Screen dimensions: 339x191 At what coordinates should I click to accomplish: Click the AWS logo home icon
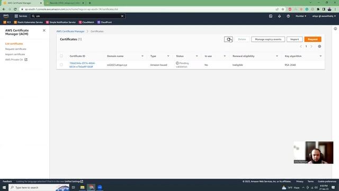pos(6,16)
